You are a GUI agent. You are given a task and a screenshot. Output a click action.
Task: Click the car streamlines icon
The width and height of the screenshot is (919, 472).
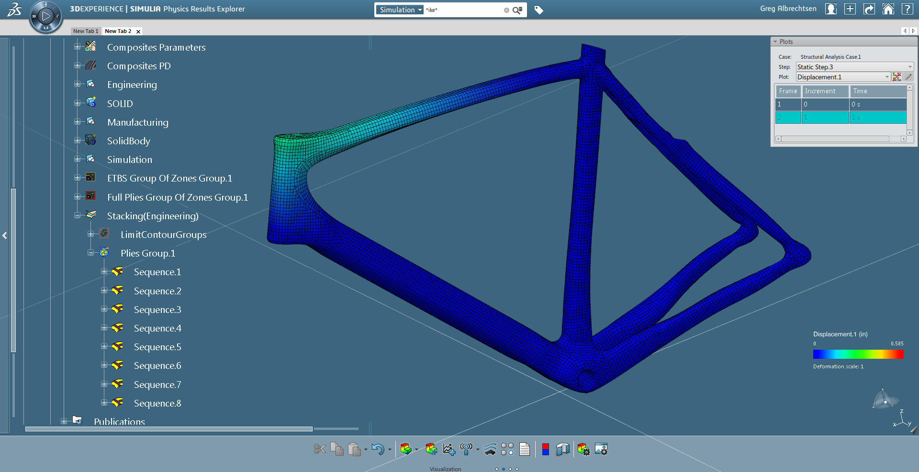pyautogui.click(x=490, y=449)
